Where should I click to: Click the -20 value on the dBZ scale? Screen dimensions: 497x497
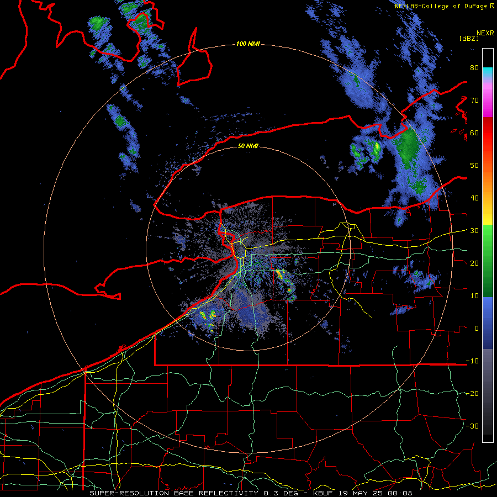(x=472, y=394)
